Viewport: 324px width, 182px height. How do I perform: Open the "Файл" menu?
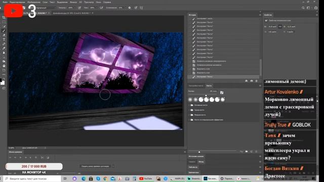pos(5,2)
